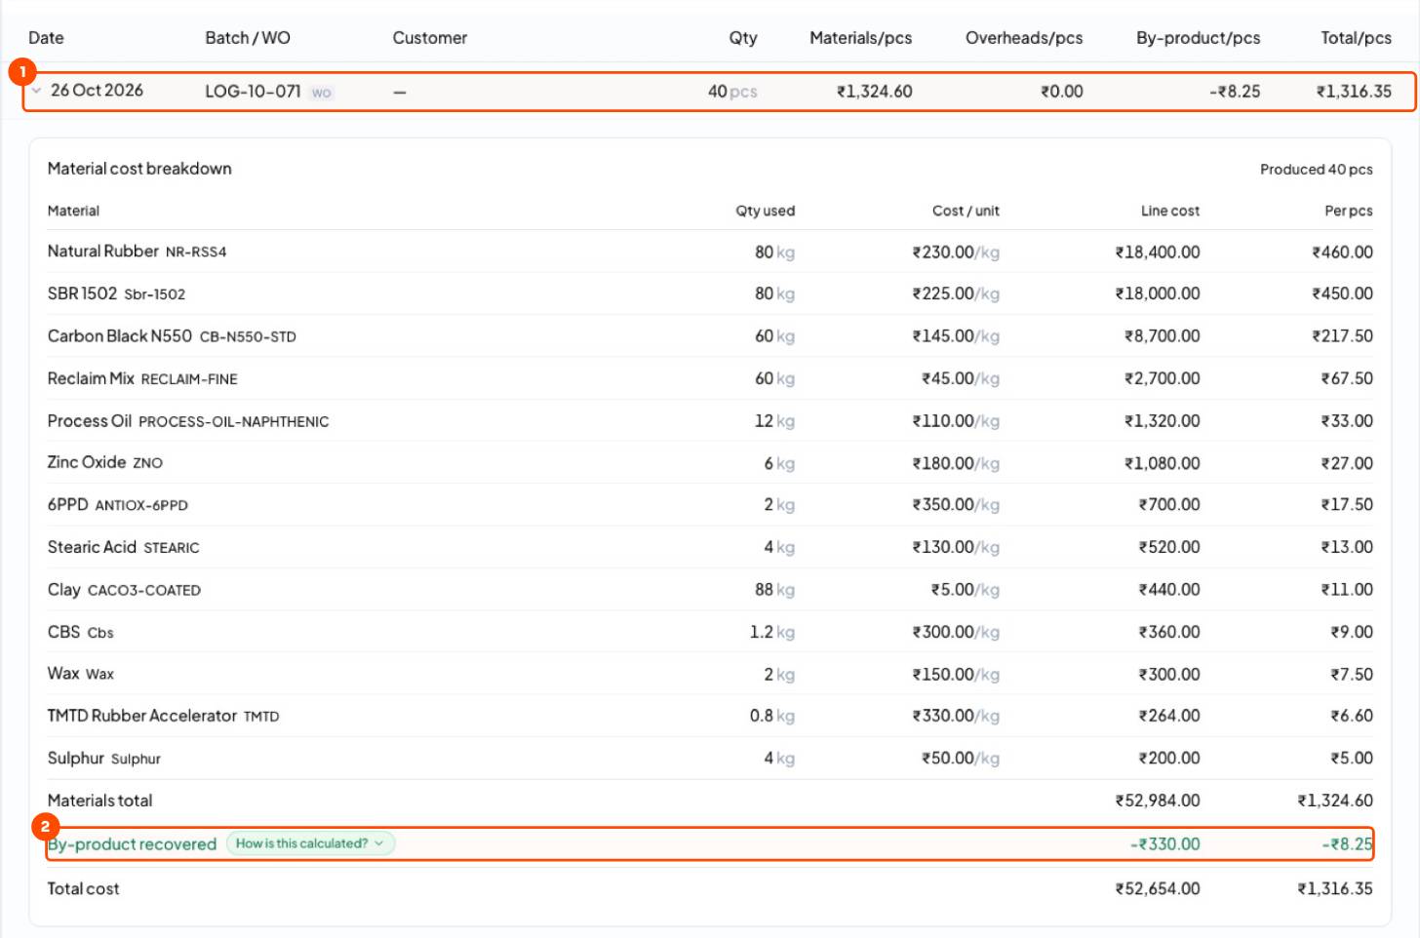
Task: Click the By-product/pcs column header
Action: click(x=1198, y=38)
